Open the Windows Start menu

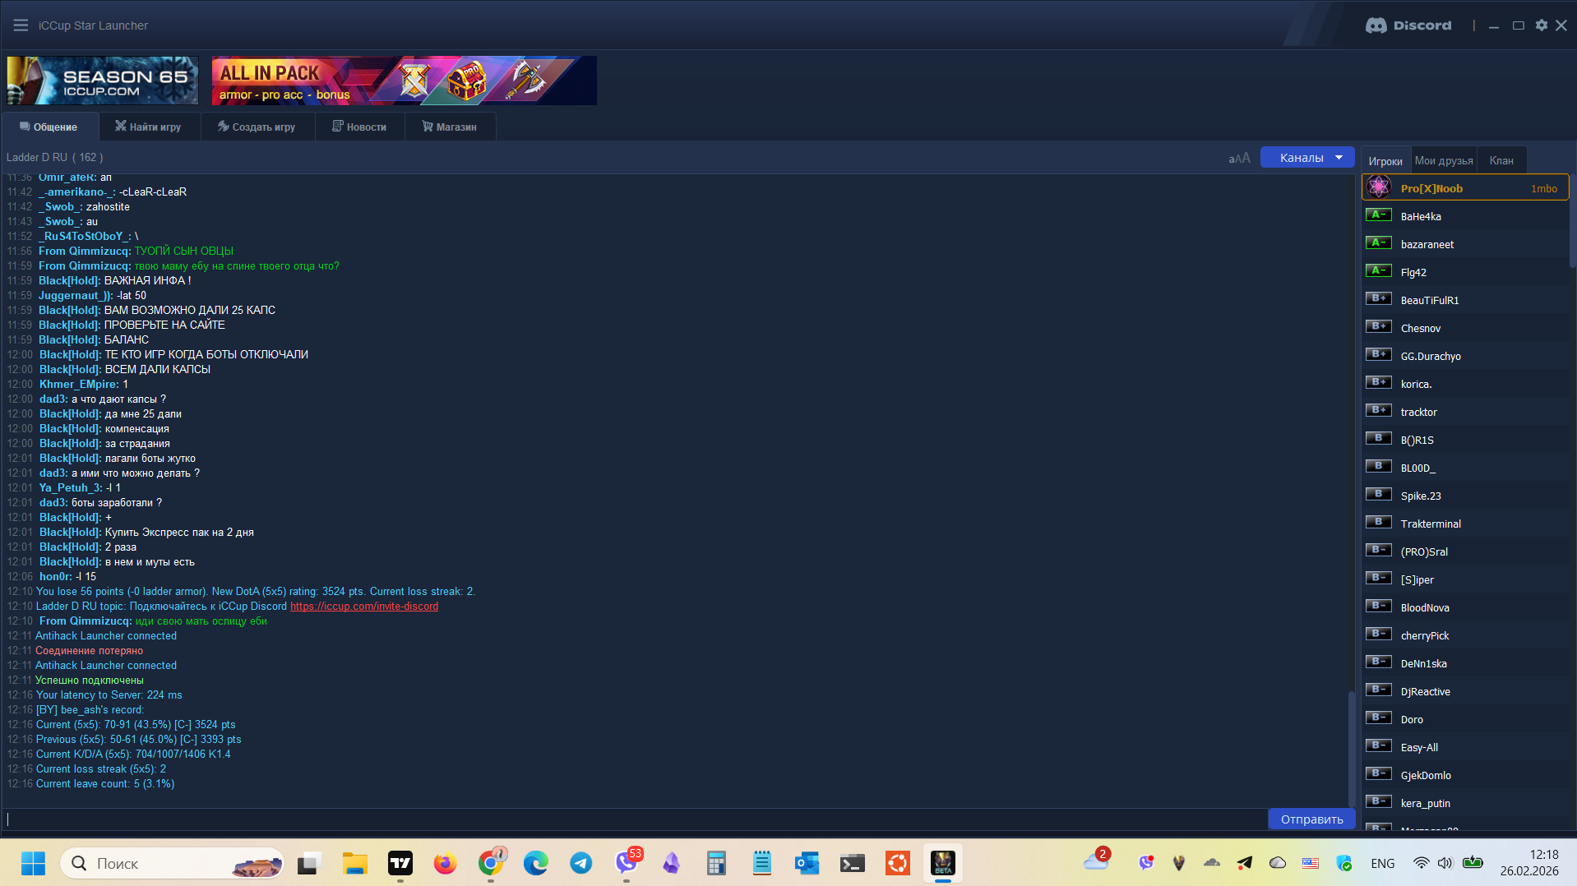pos(33,863)
